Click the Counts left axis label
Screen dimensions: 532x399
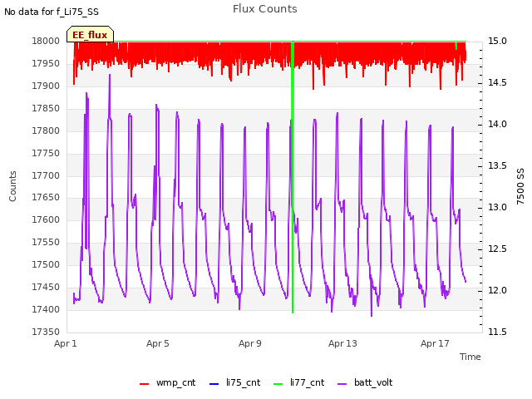12,186
